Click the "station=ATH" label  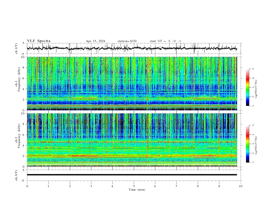(x=127, y=41)
